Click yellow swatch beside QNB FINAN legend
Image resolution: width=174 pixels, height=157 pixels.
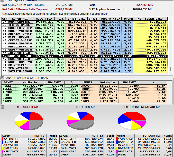pyautogui.click(x=2, y=148)
